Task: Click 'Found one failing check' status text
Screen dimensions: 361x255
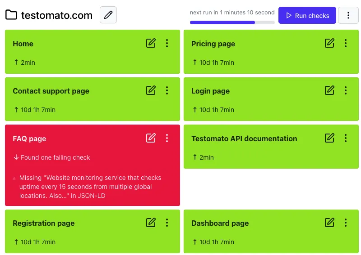Action: (55, 157)
